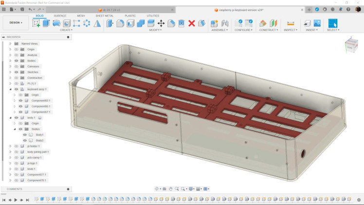Click the ViewCube in the corner

(x=351, y=45)
